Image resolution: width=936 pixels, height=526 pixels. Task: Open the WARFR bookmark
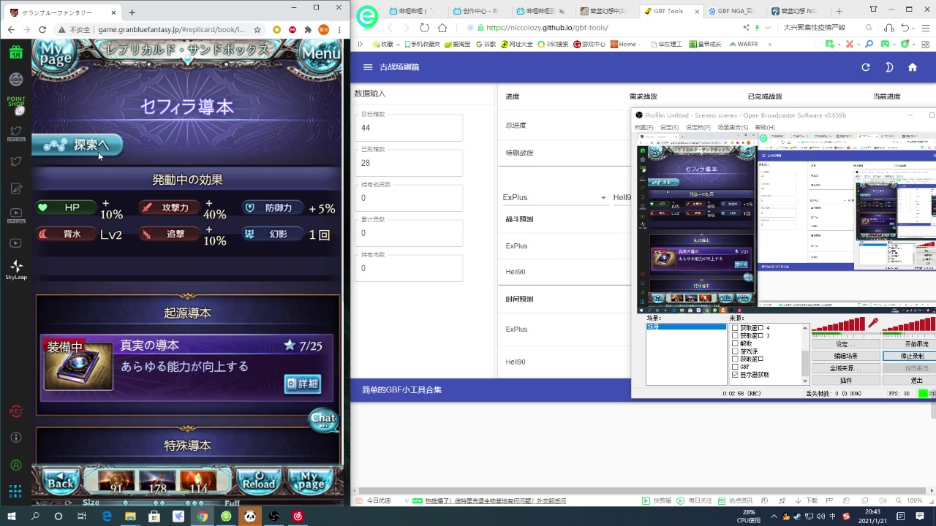[742, 44]
